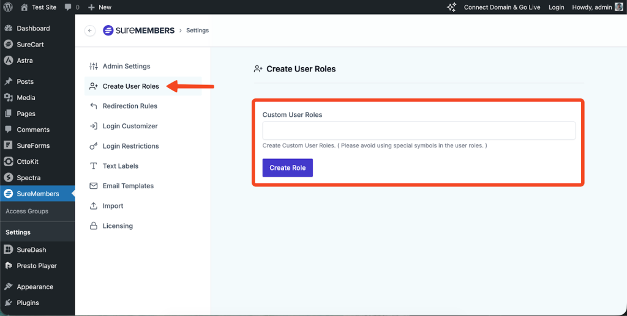627x316 pixels.
Task: Open the Licensing section
Action: (118, 226)
